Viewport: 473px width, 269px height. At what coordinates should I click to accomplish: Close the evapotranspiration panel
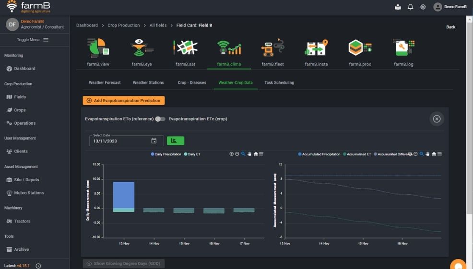pos(437,119)
